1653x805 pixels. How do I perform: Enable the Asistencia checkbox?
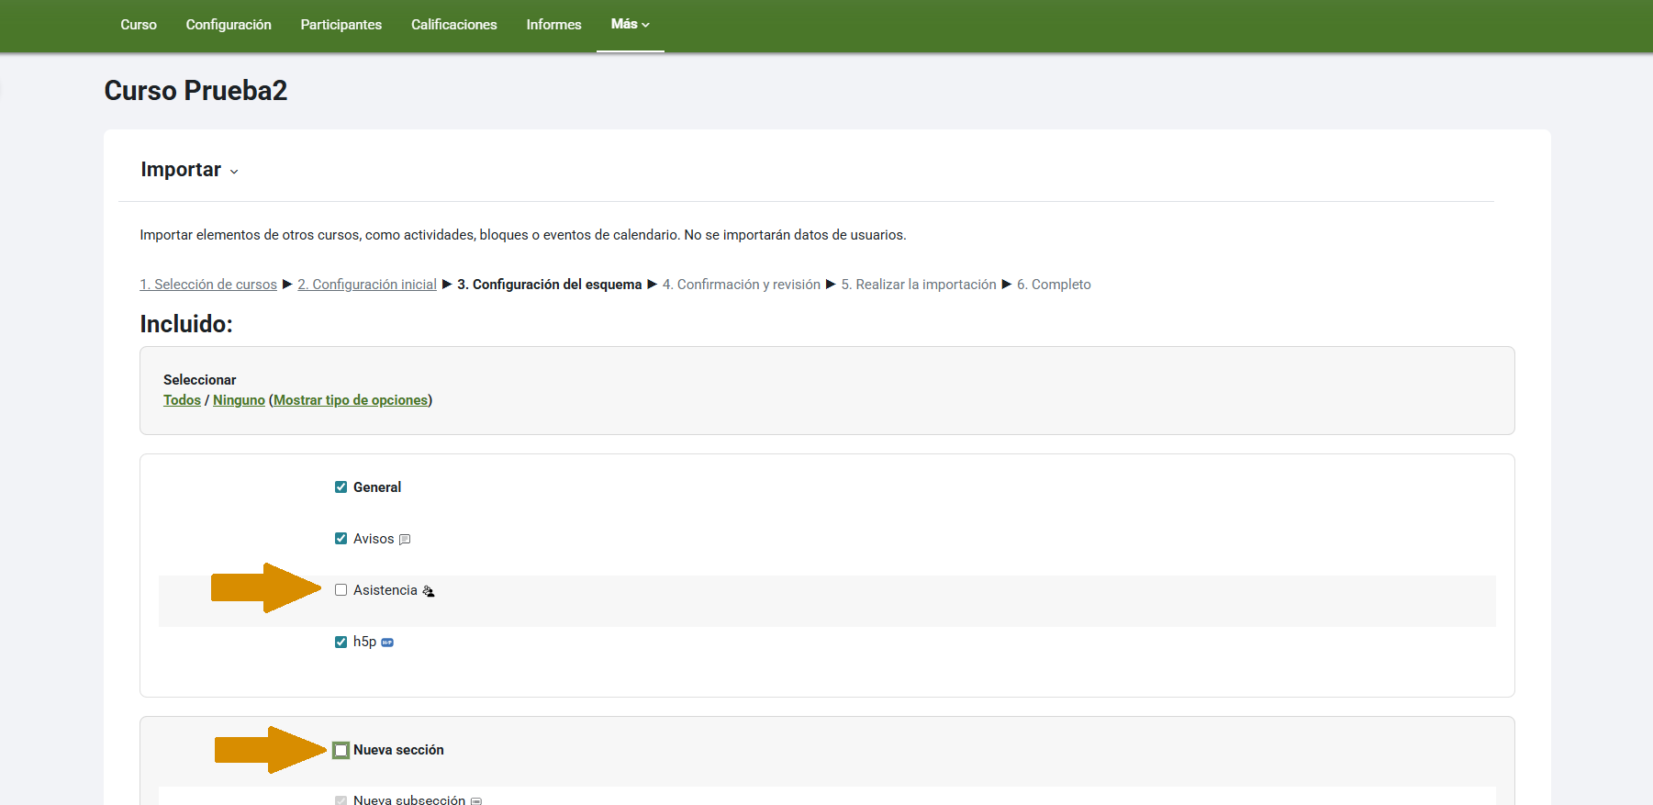[341, 590]
